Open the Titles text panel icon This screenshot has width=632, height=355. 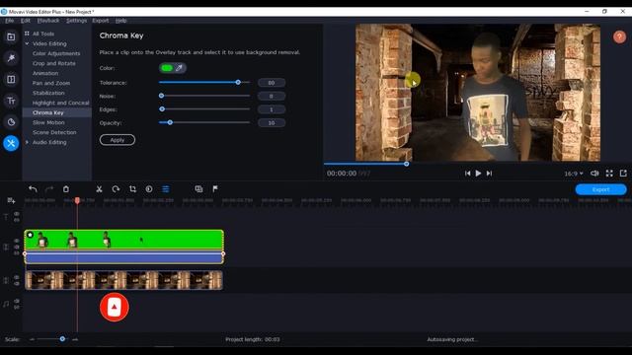click(11, 101)
